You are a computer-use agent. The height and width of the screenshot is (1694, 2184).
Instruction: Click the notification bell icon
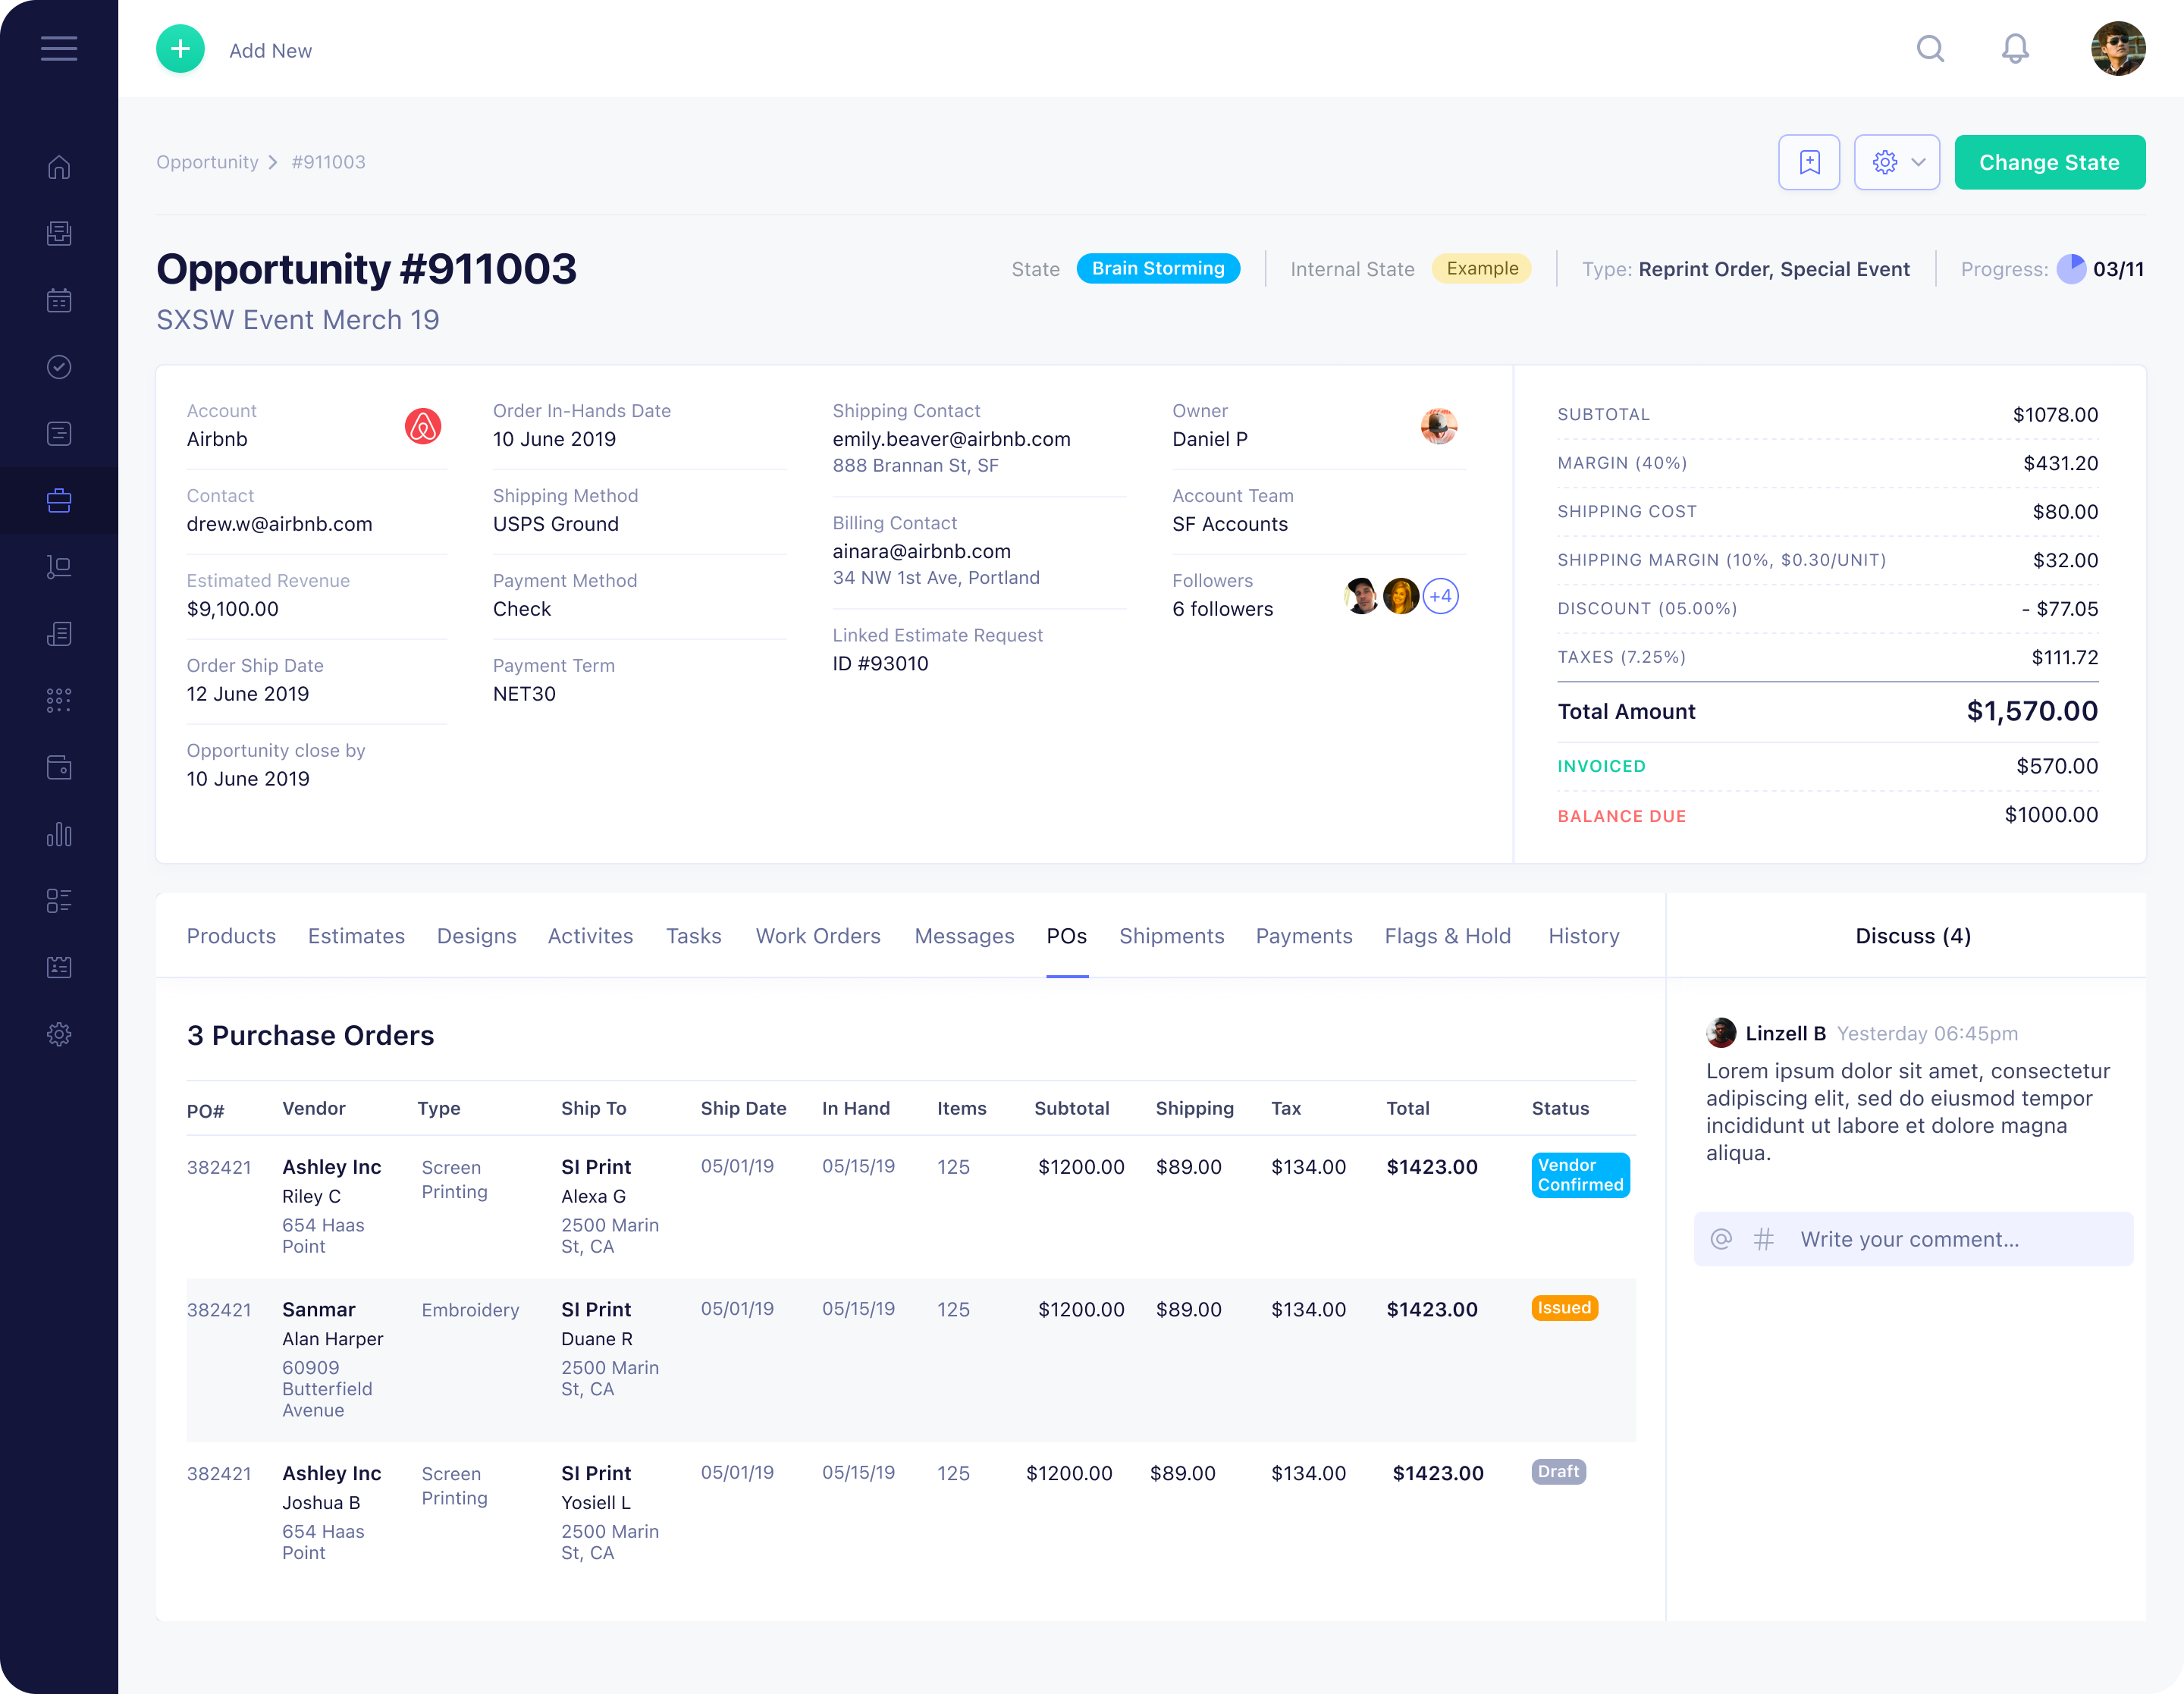[2015, 49]
